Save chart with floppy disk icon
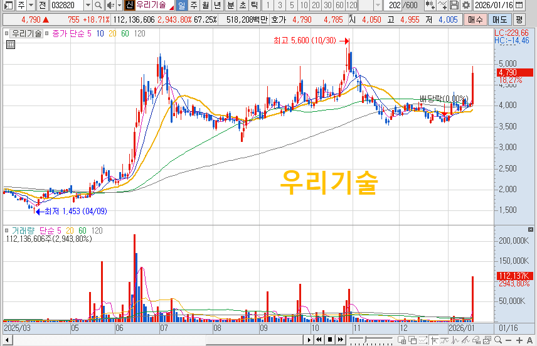 (454, 5)
